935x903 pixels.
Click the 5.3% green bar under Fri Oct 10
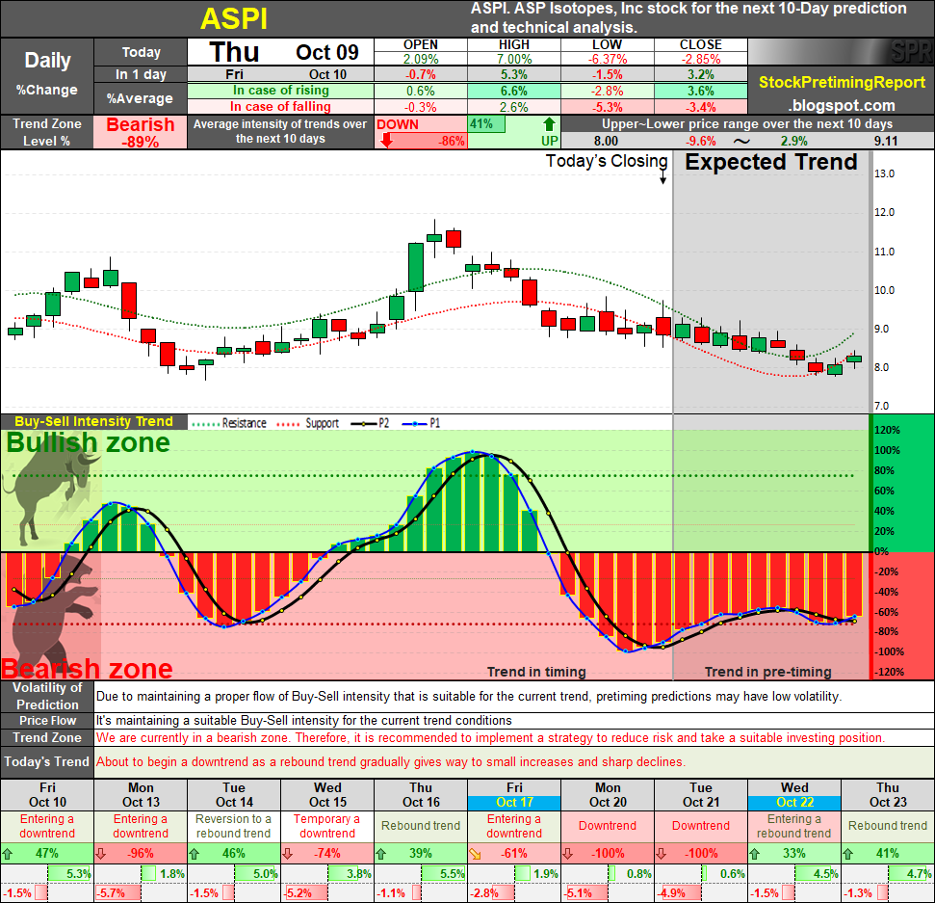click(x=69, y=874)
